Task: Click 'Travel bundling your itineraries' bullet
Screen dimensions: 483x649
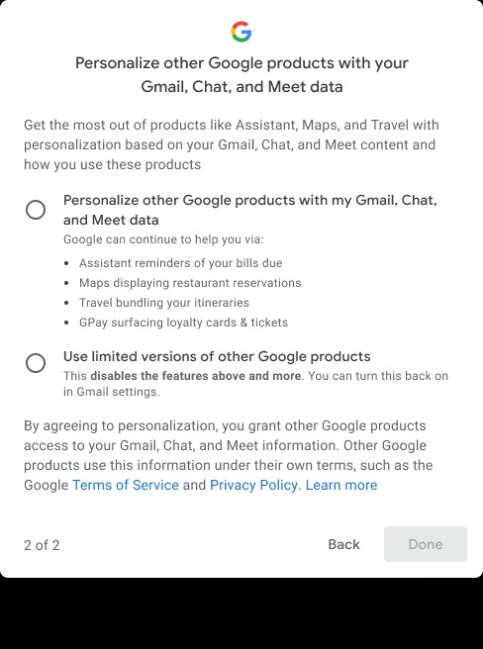Action: coord(164,303)
